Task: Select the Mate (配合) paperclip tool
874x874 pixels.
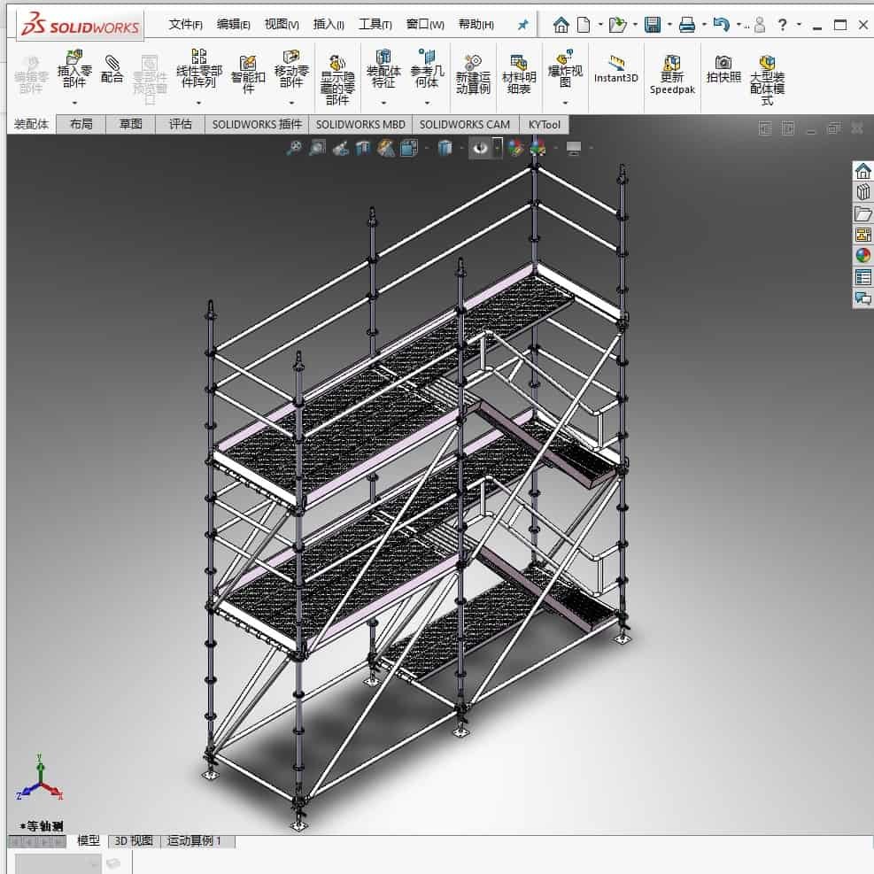Action: pyautogui.click(x=112, y=69)
